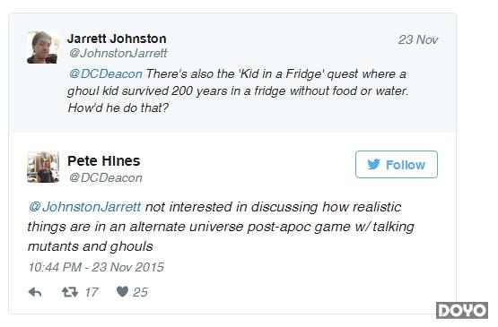The image size is (498, 327).
Task: Open the @JohnstonJarrett mention in the reply
Action: coord(84,207)
